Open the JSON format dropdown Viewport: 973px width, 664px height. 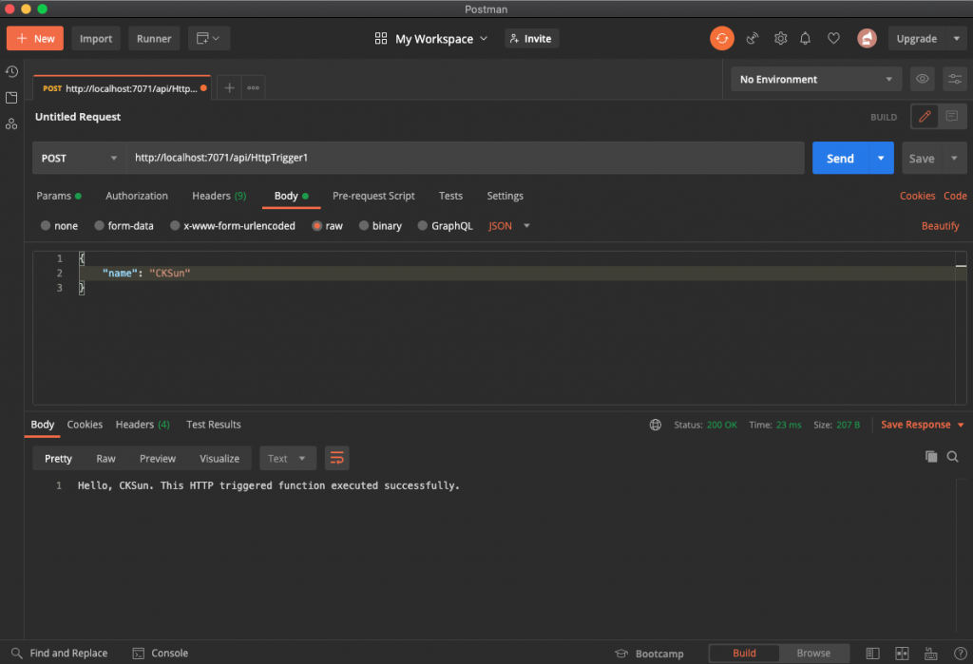click(509, 226)
